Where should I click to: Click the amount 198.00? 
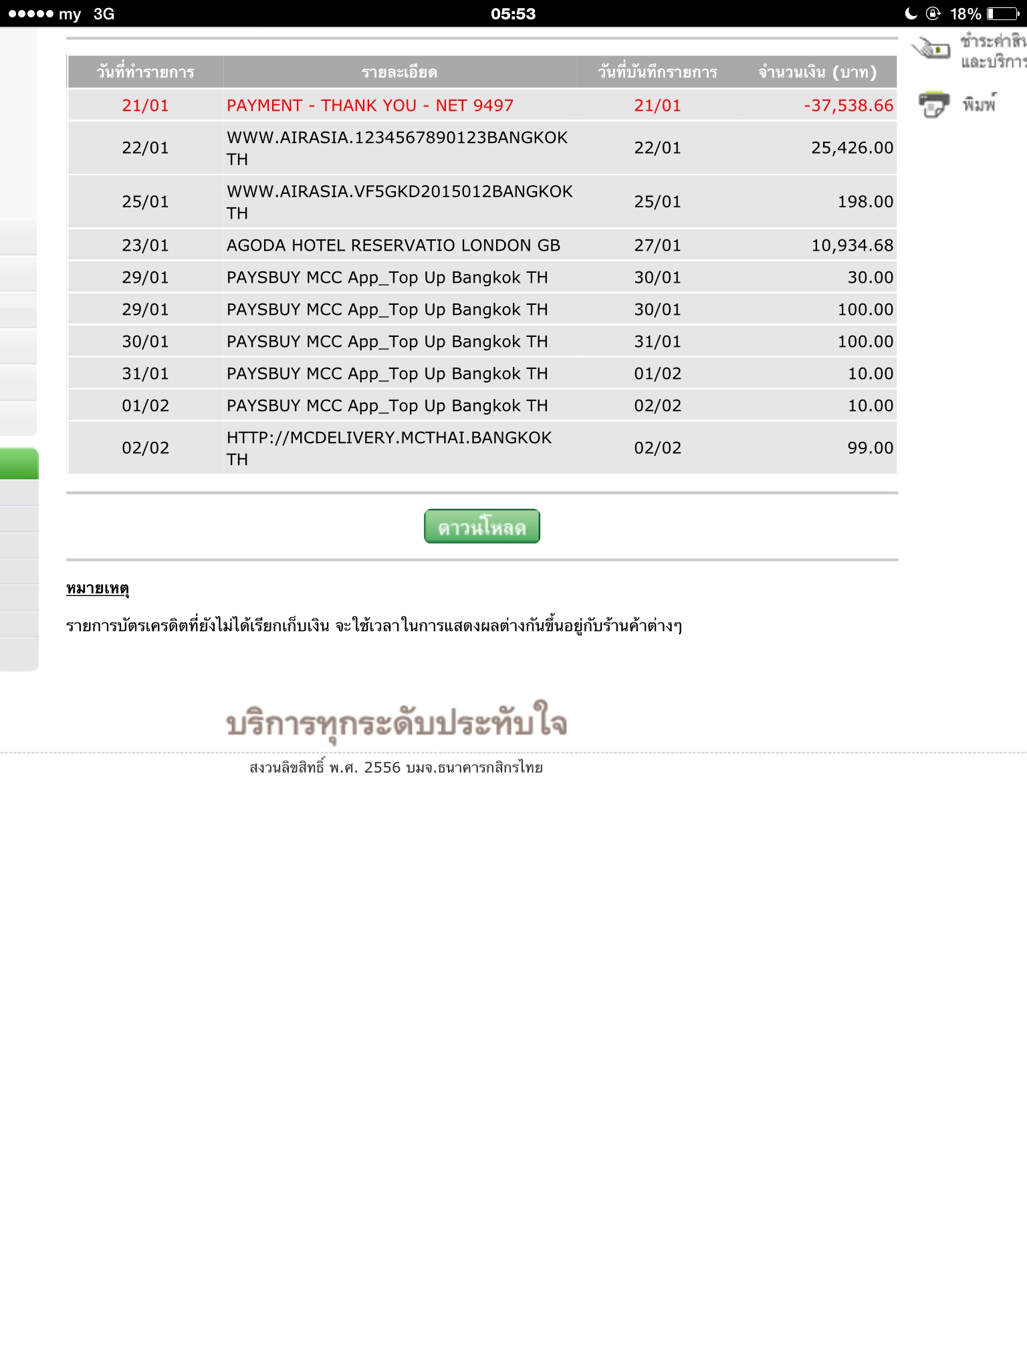click(x=865, y=202)
